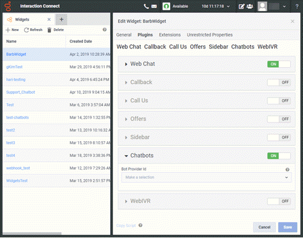Turn on the Offers toggle
The width and height of the screenshot is (303, 238).
(x=279, y=119)
